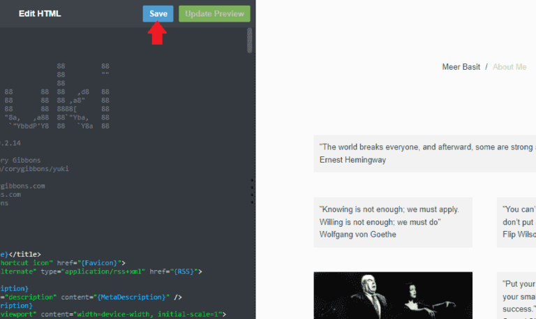The height and width of the screenshot is (319, 536).
Task: Click the gibbons.com comment line
Action: [x=22, y=186]
